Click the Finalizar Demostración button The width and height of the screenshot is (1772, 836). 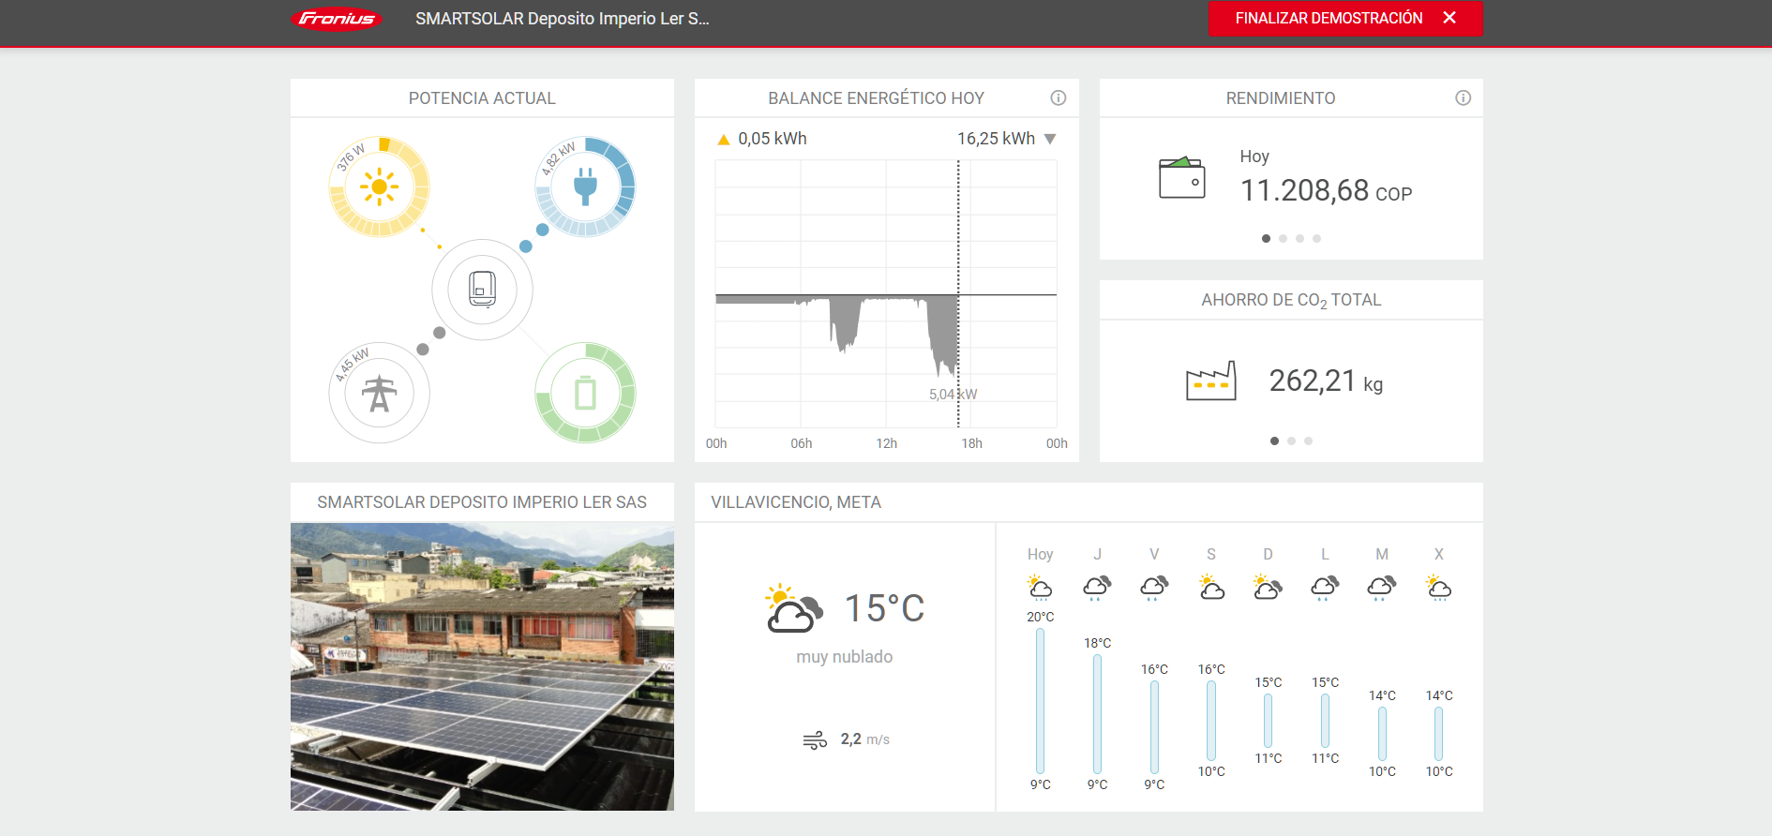(1344, 19)
